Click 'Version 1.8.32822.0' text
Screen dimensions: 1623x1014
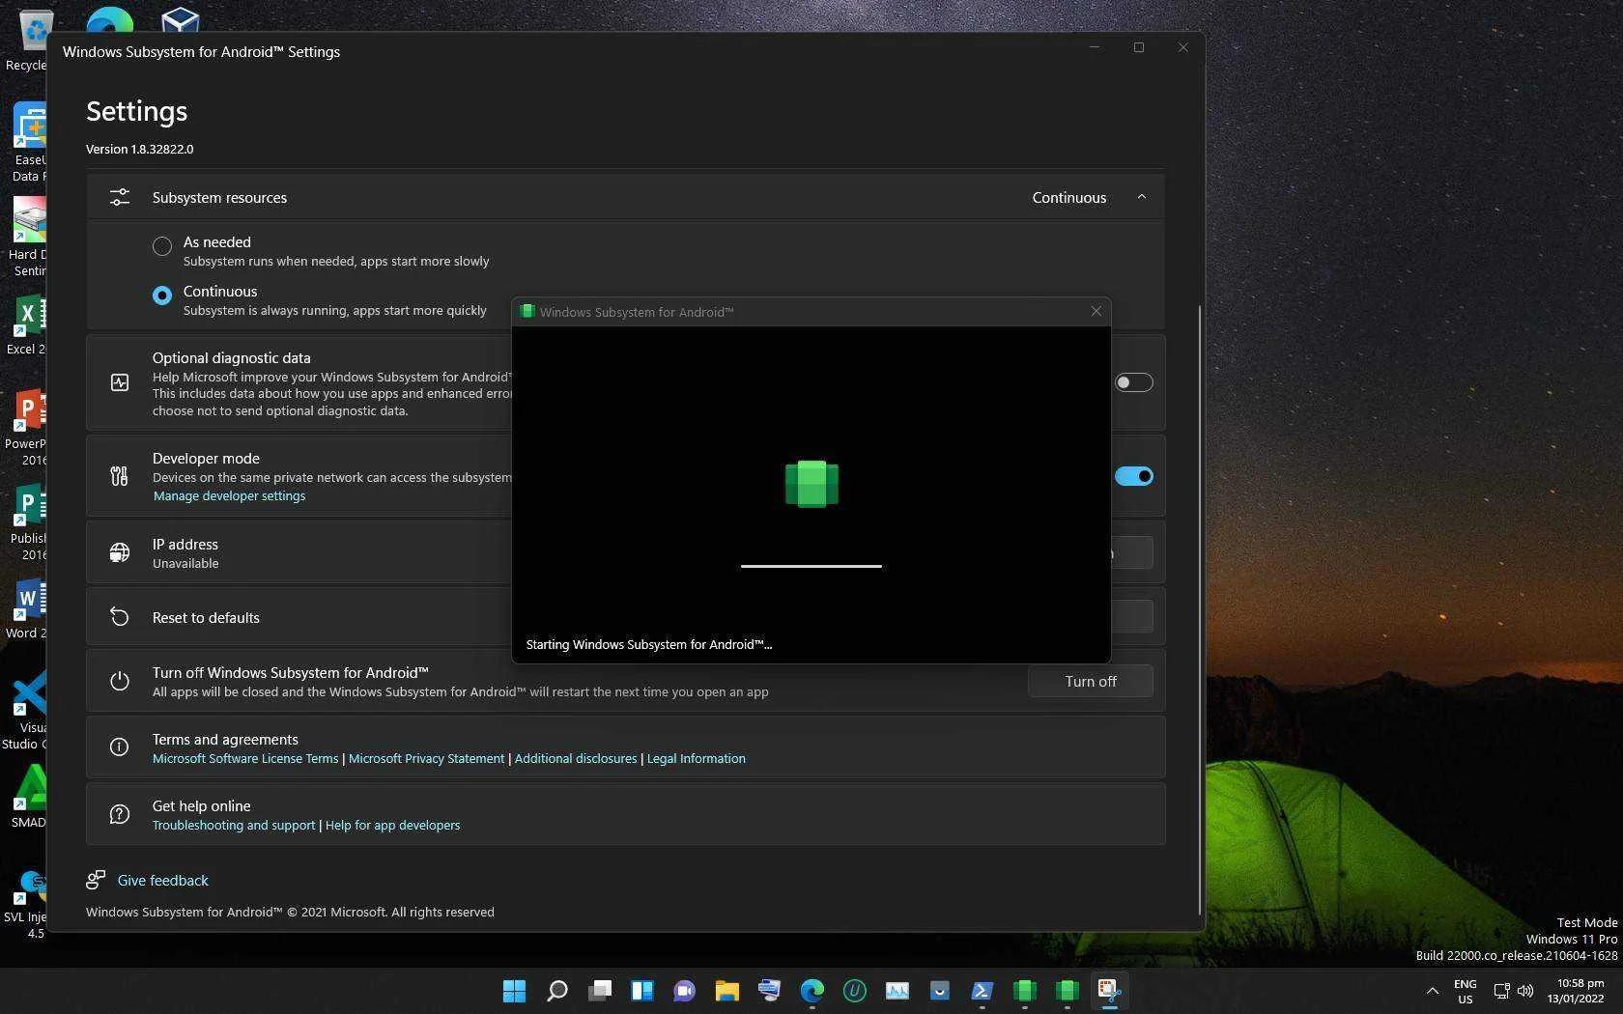coord(140,149)
